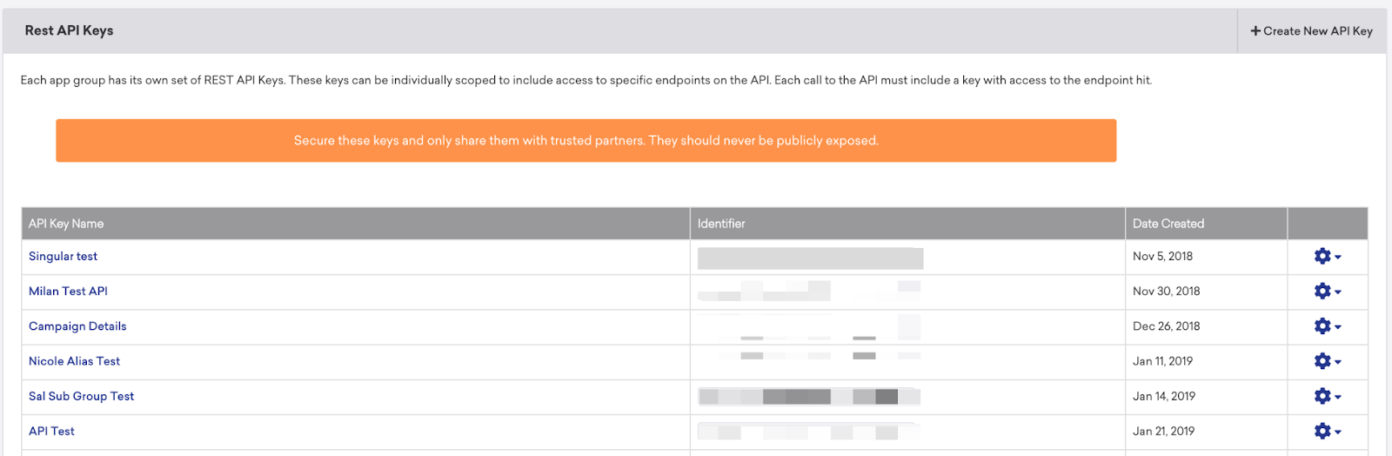1392x456 pixels.
Task: Click Create New API Key button
Action: [1311, 31]
